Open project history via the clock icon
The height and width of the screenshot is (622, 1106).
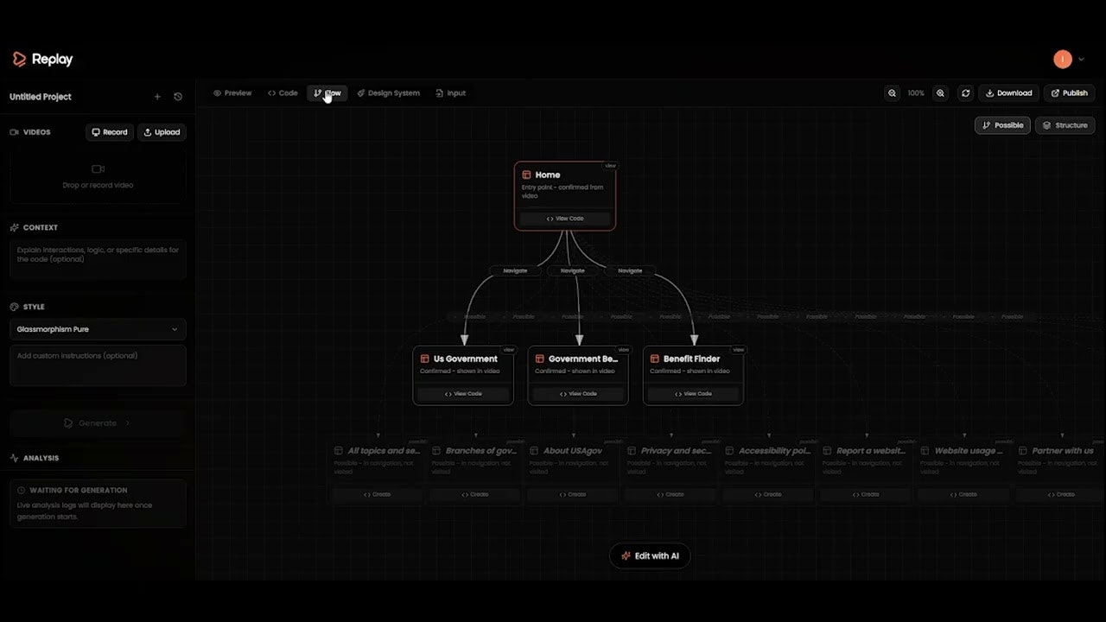tap(178, 97)
